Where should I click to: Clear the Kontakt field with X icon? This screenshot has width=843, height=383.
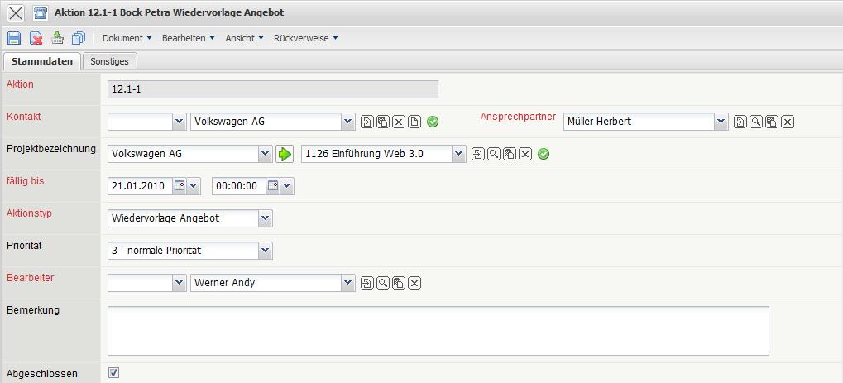(x=399, y=122)
